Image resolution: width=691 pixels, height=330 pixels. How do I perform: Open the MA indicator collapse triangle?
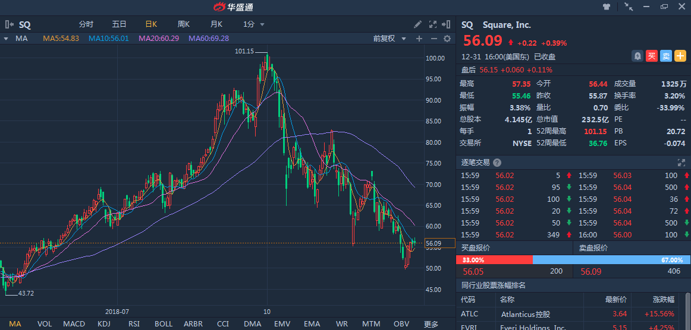click(6, 39)
